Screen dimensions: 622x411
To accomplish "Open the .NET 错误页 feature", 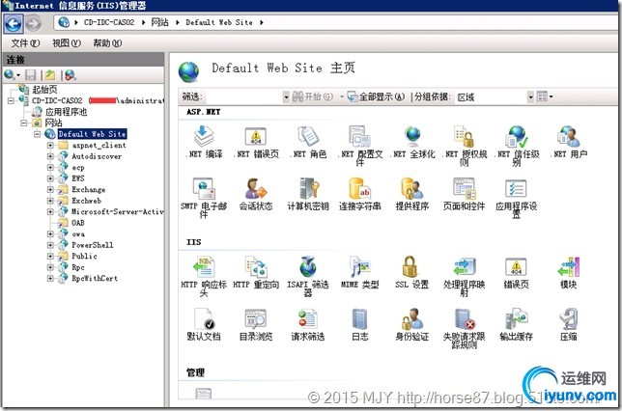I will pyautogui.click(x=256, y=142).
